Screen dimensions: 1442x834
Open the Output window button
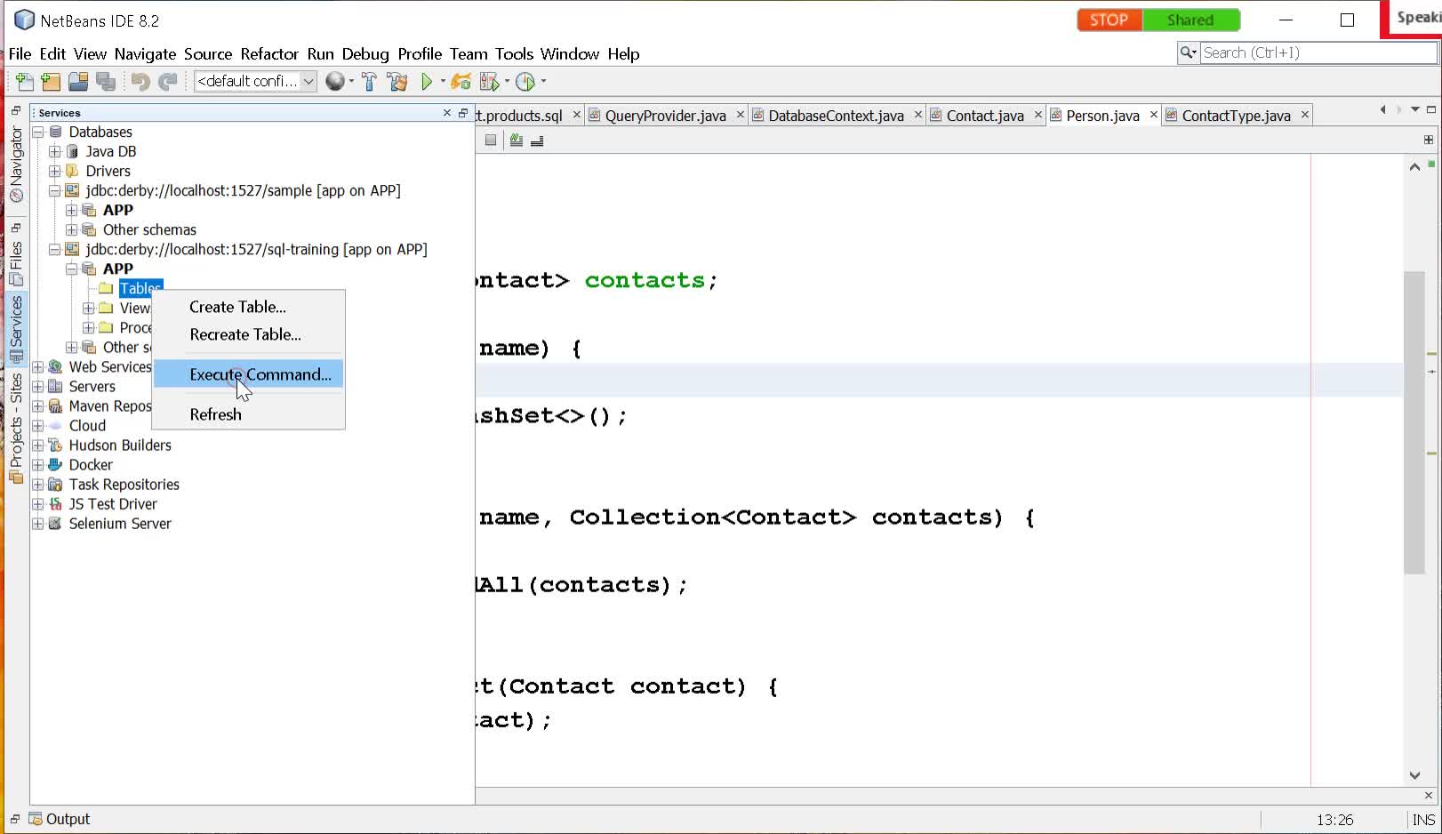60,819
